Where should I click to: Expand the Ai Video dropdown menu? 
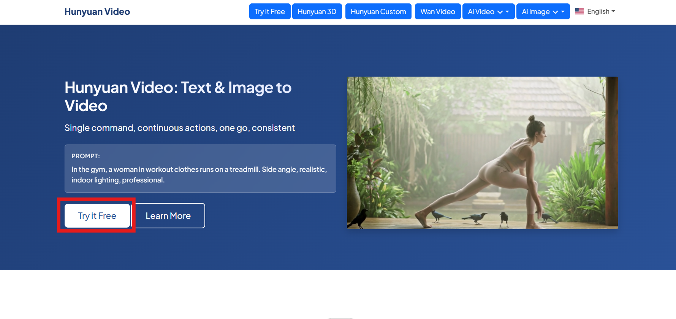coord(489,11)
